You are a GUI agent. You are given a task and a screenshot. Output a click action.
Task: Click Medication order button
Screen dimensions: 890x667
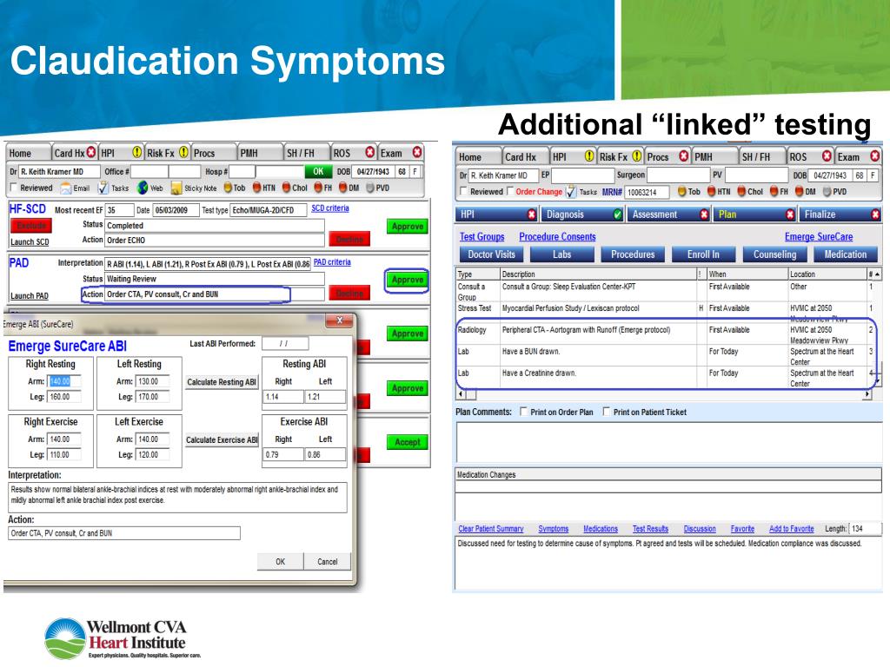(x=845, y=254)
